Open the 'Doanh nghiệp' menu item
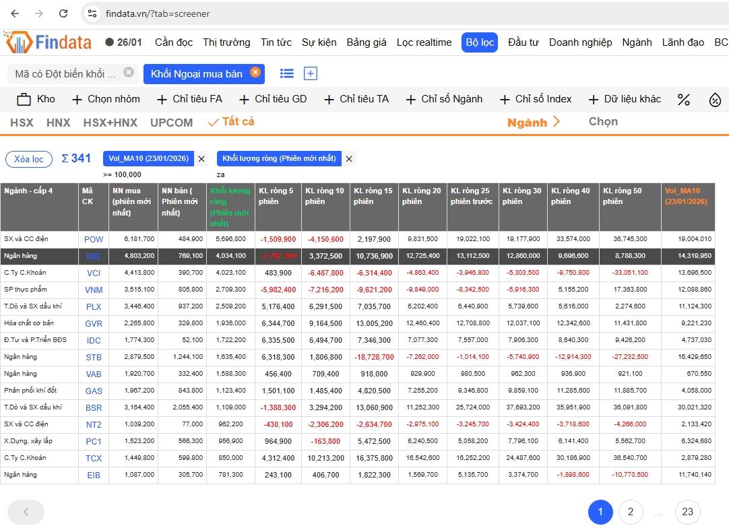729x528 pixels. point(580,42)
